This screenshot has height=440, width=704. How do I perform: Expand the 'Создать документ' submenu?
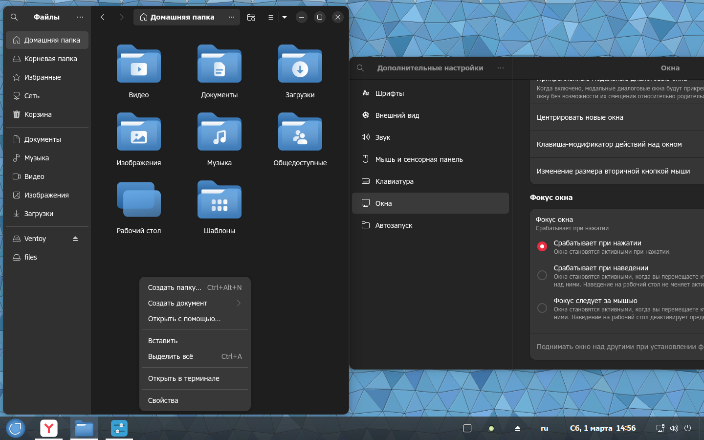pos(195,303)
